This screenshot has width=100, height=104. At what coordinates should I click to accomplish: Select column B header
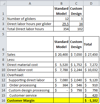61,3
